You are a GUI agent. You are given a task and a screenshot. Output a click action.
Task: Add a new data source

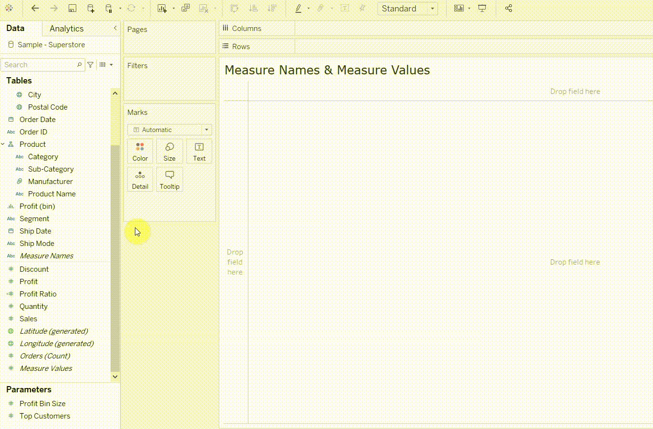point(91,8)
